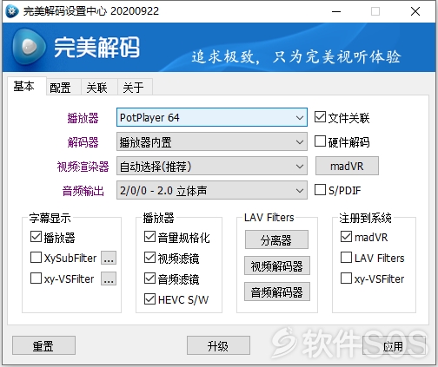Enable the 硬件解码 checkbox
Viewport: 438px width, 367px height.
(x=320, y=141)
